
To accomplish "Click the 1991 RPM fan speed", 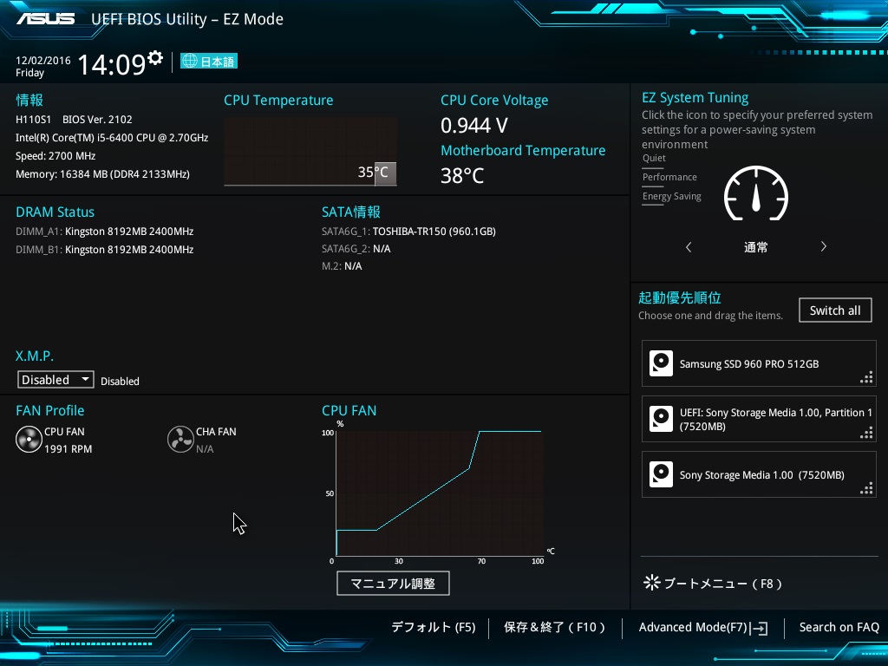I will tap(68, 449).
